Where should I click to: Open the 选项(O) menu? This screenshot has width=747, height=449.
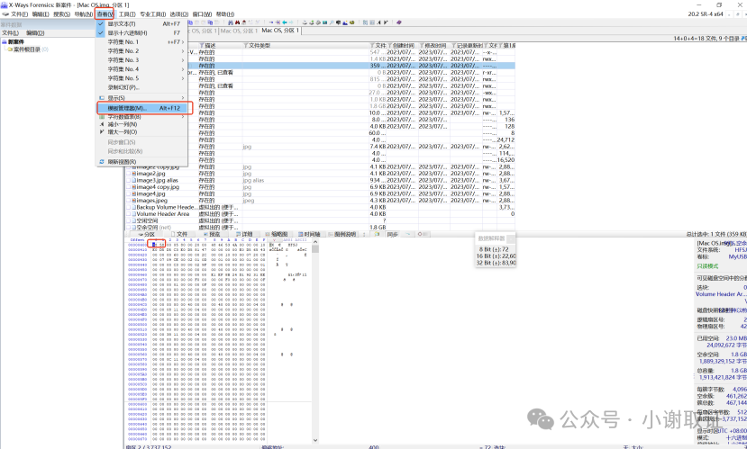point(179,14)
